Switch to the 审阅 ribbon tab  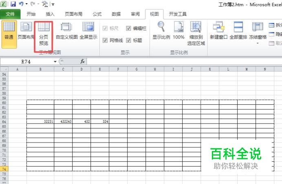135,14
